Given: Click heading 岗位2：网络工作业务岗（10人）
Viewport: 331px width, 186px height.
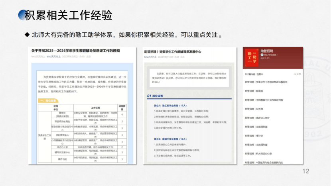Looking at the screenshot, I should 170,139.
